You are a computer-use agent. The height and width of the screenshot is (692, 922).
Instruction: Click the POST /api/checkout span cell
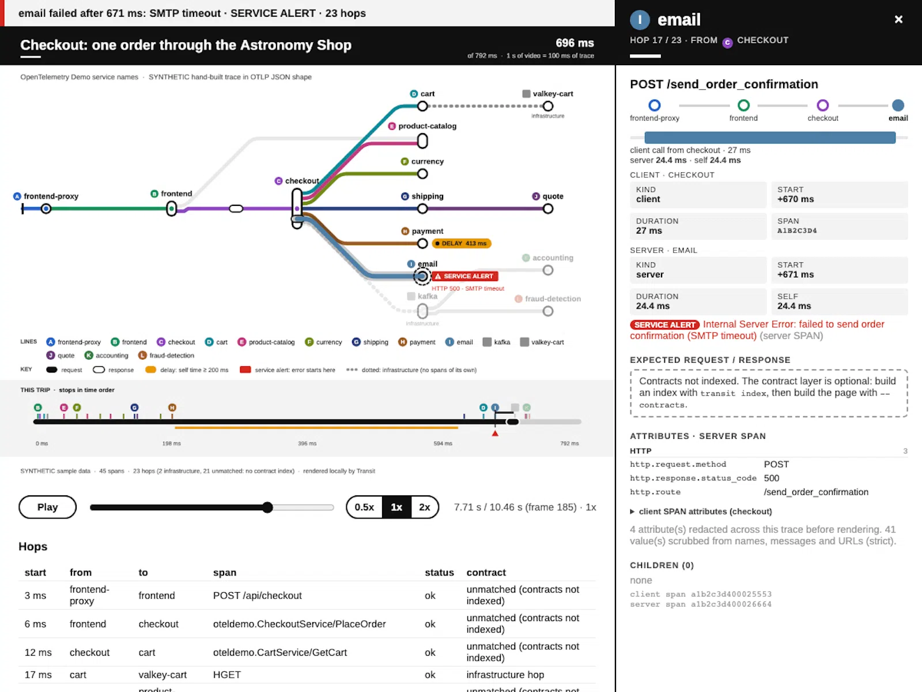point(258,596)
